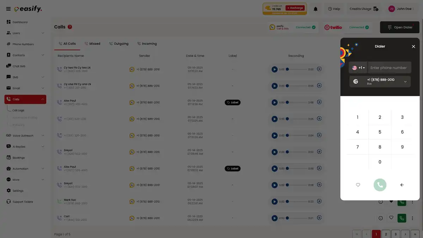Image resolution: width=423 pixels, height=238 pixels.
Task: Click the Enter phone number input field
Action: coord(389,67)
